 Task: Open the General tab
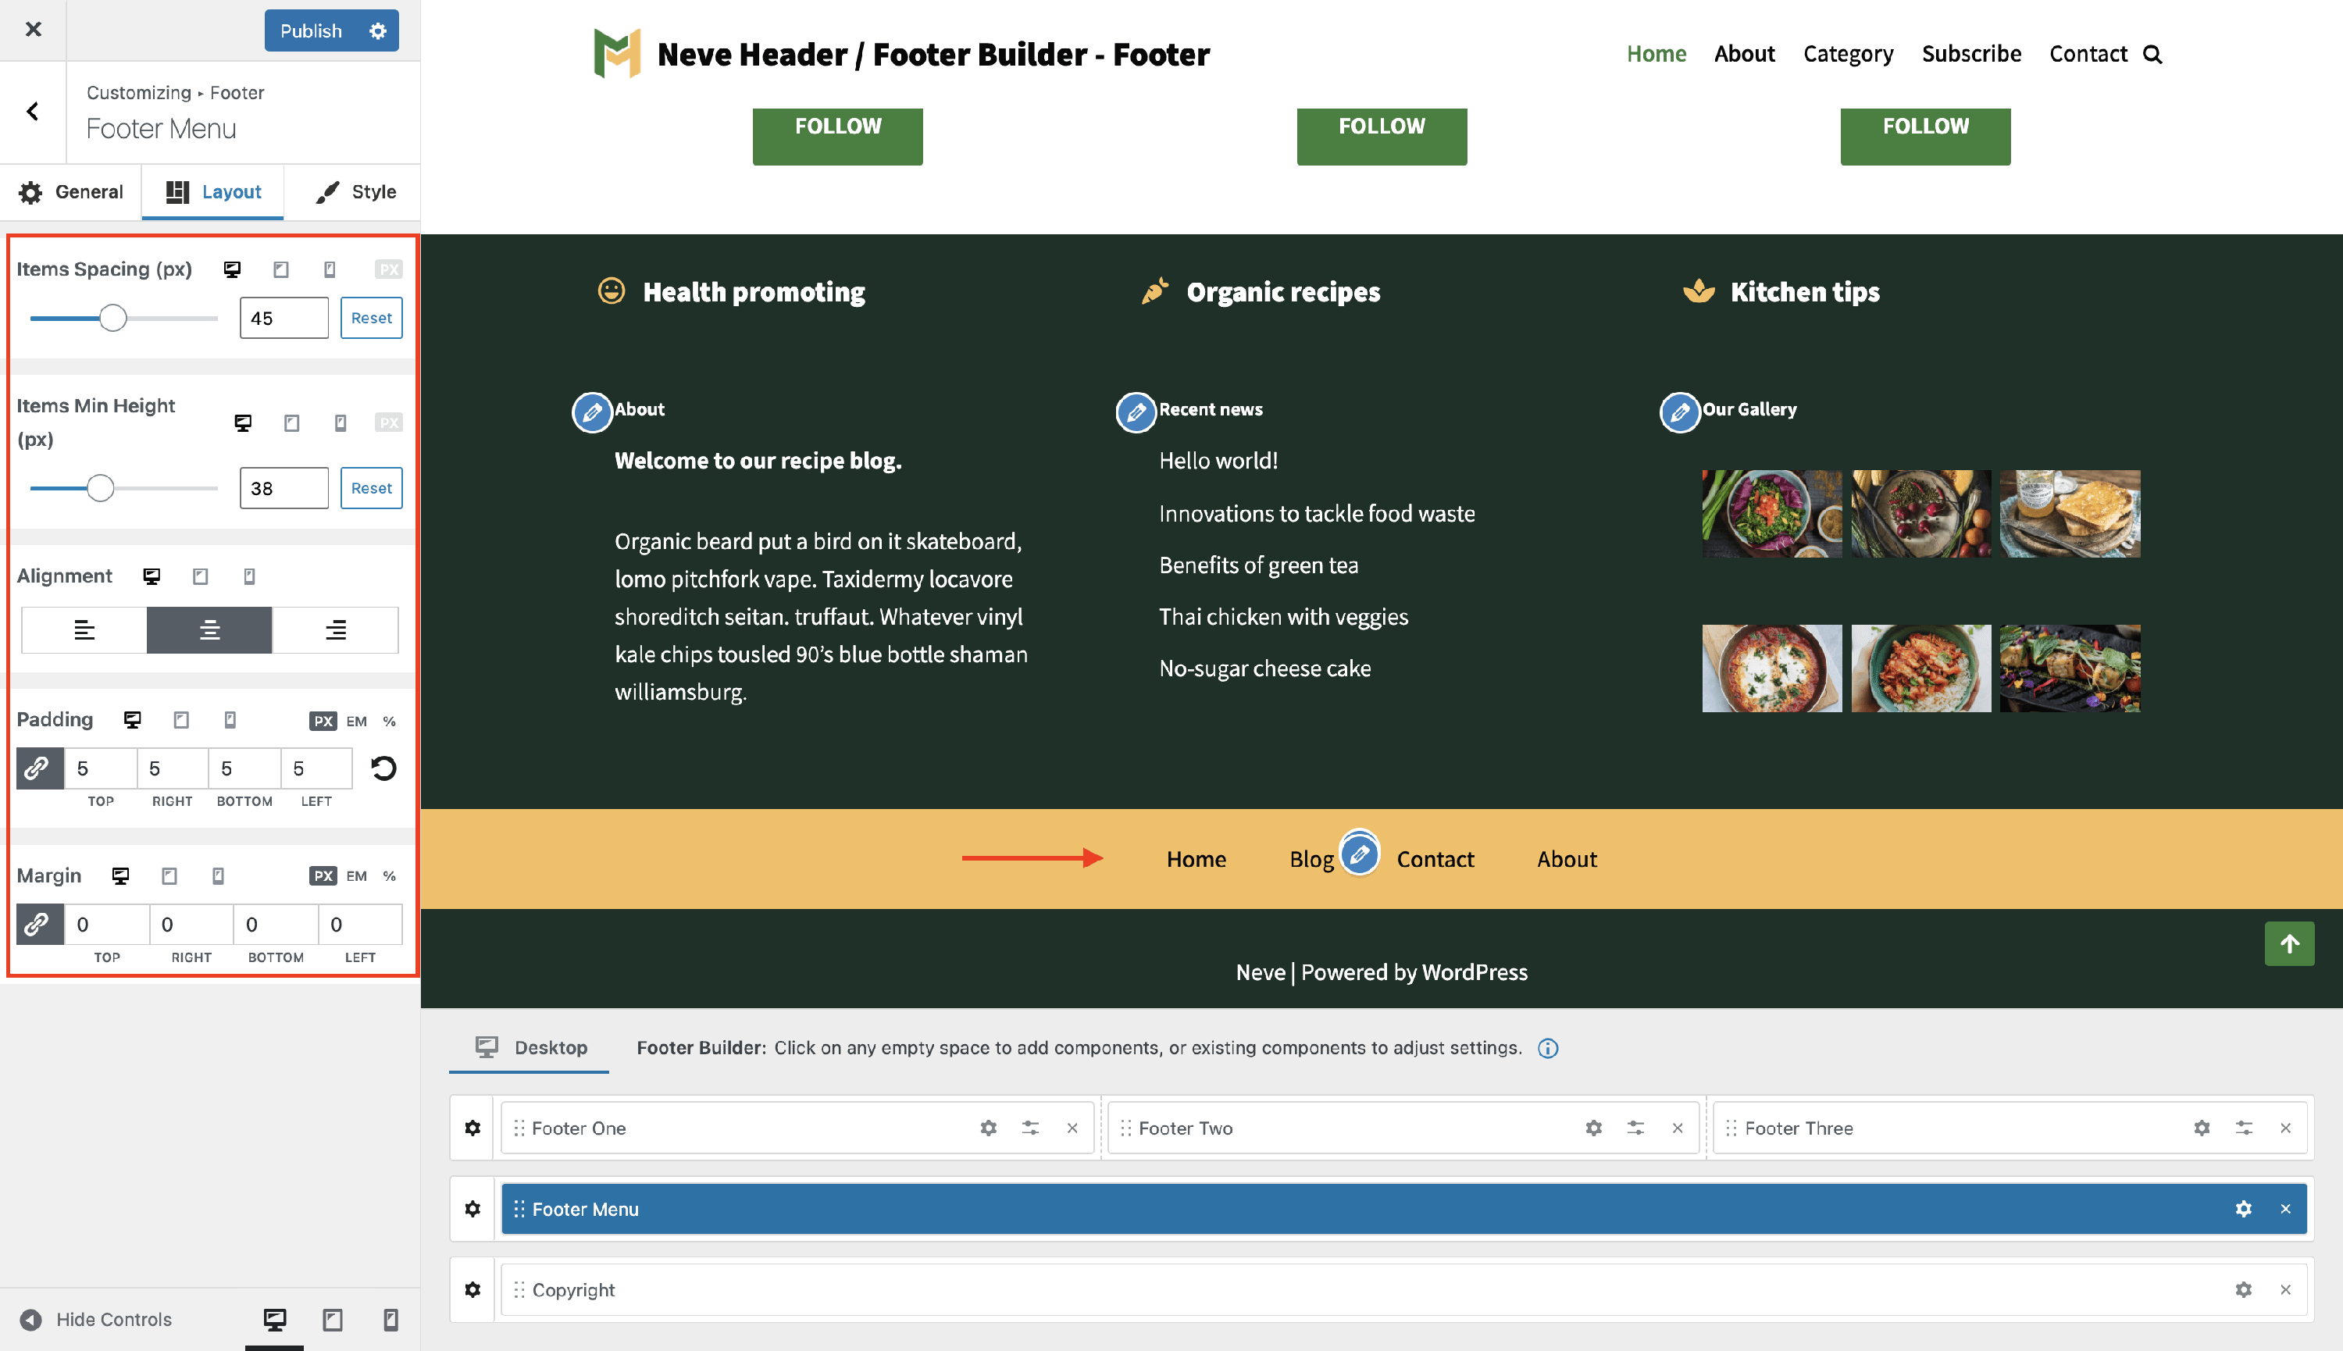pyautogui.click(x=70, y=192)
